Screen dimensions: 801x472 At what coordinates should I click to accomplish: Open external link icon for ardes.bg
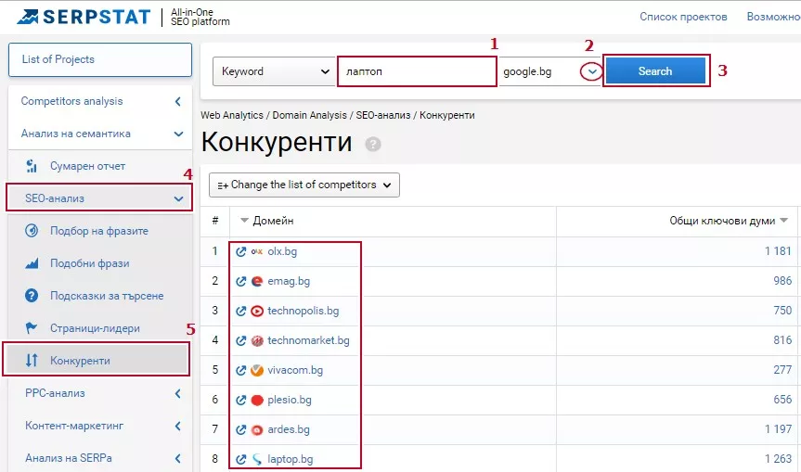pyautogui.click(x=240, y=429)
